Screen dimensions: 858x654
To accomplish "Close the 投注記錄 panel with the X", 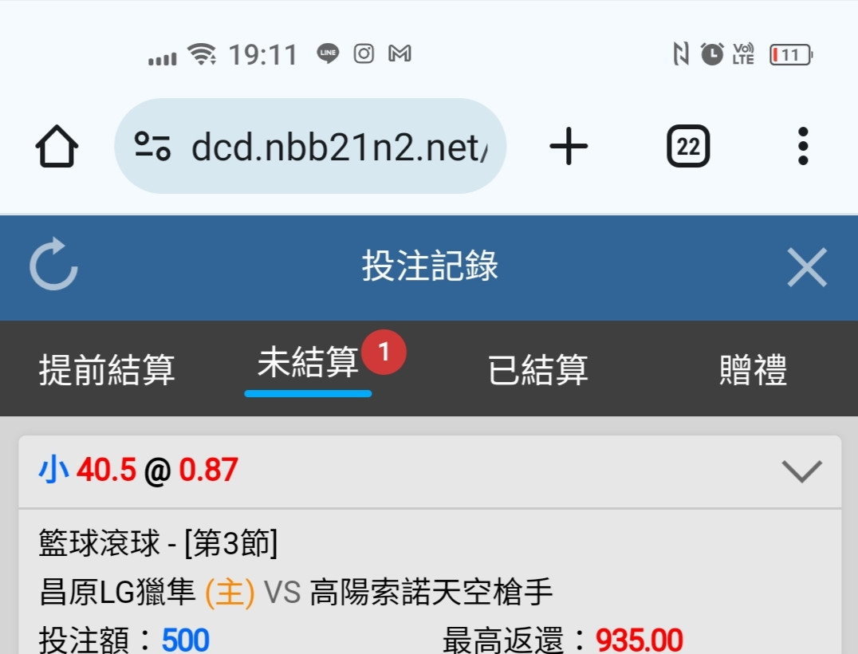I will pyautogui.click(x=806, y=267).
